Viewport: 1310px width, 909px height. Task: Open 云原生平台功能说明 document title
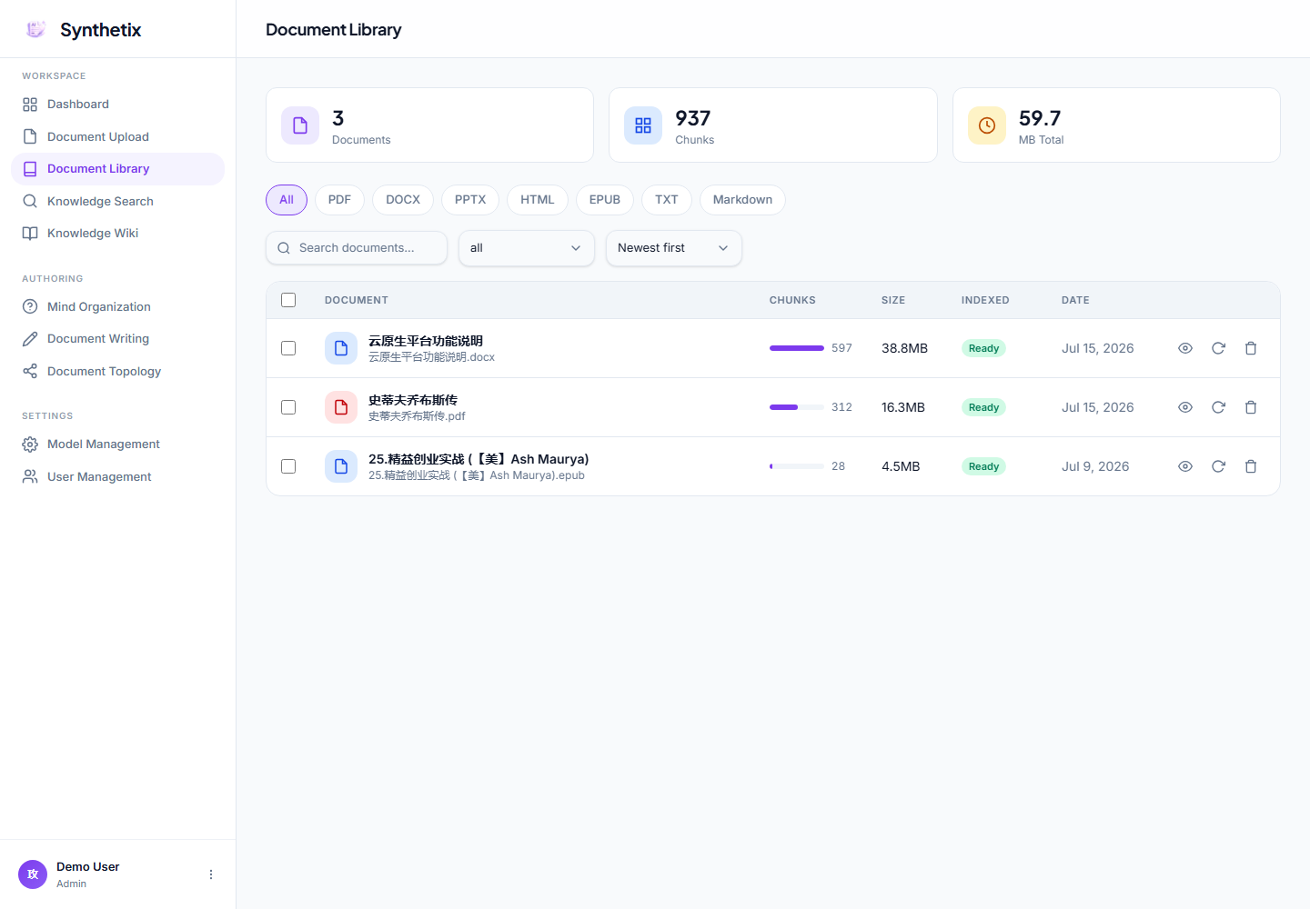(426, 341)
